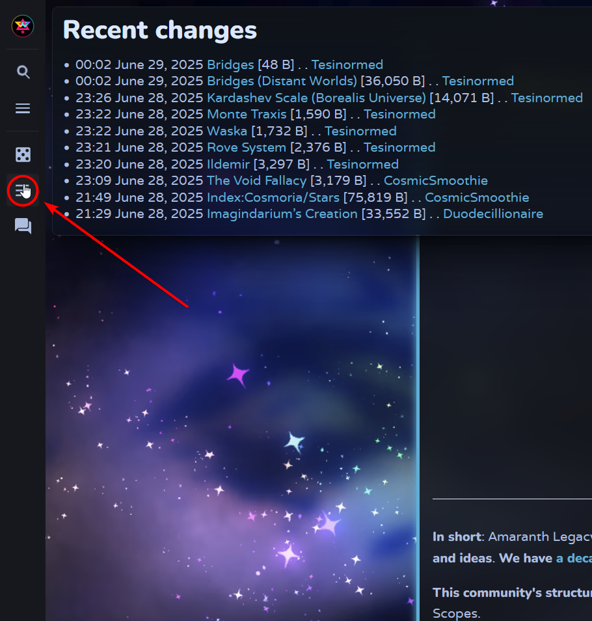Open the search magnifier icon
This screenshot has height=621, width=592.
[x=23, y=72]
